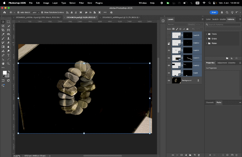Toggle Show Transform Controls checkbox
Screen dimensions: 242x157
pos(42,12)
